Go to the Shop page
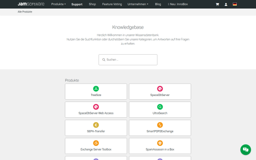 [92, 4]
